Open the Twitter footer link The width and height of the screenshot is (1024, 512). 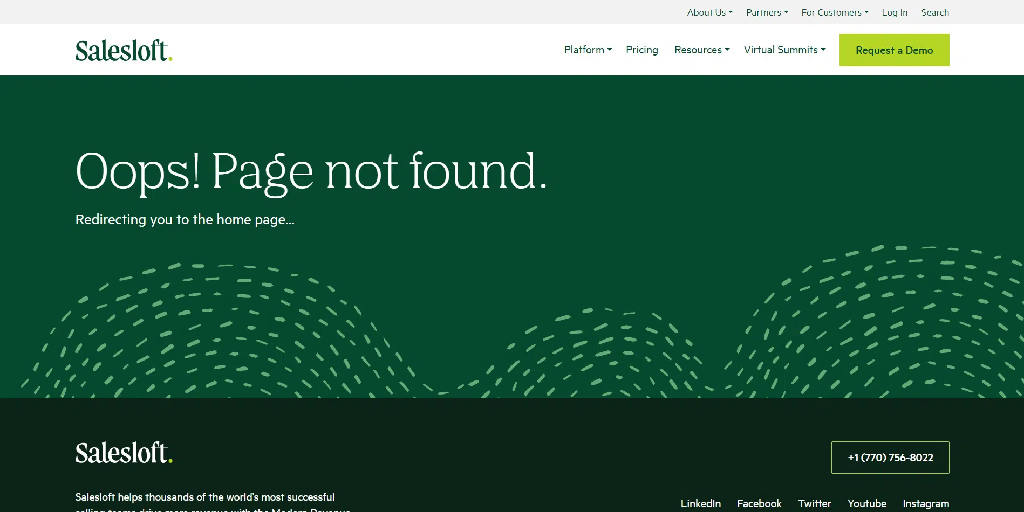(x=814, y=503)
